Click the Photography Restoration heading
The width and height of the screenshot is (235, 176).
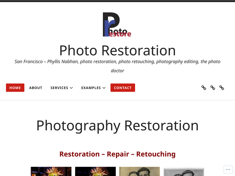(x=117, y=126)
